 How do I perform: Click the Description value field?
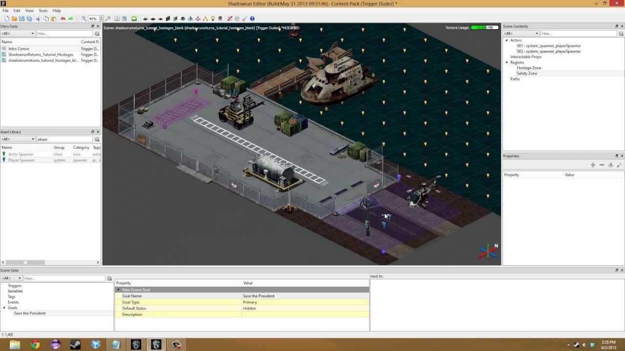coord(305,314)
